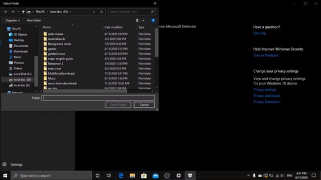Screen dimensions: 321x180
Task: Click the volume icon in system tray
Action: [282, 175]
